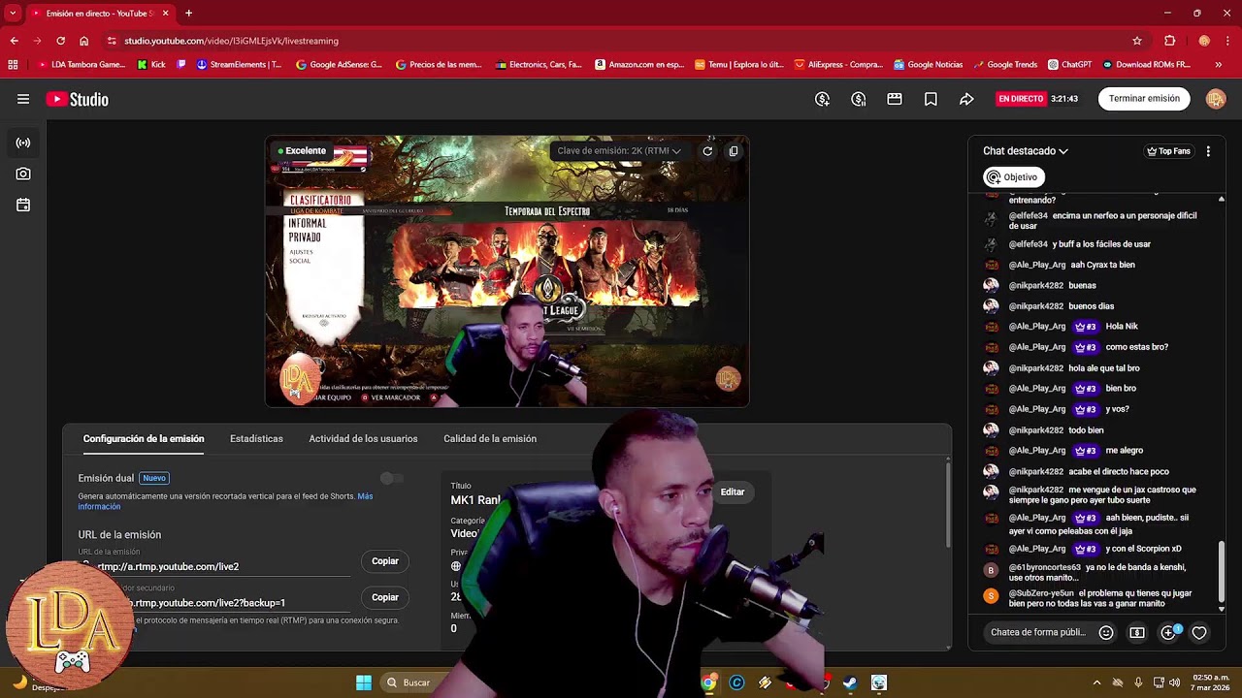Click the refresh stream key icon

(x=707, y=150)
